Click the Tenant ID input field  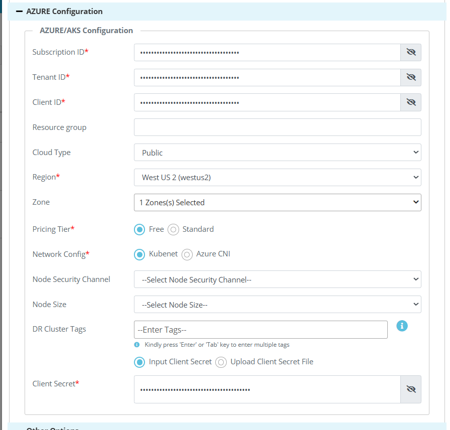click(x=267, y=77)
